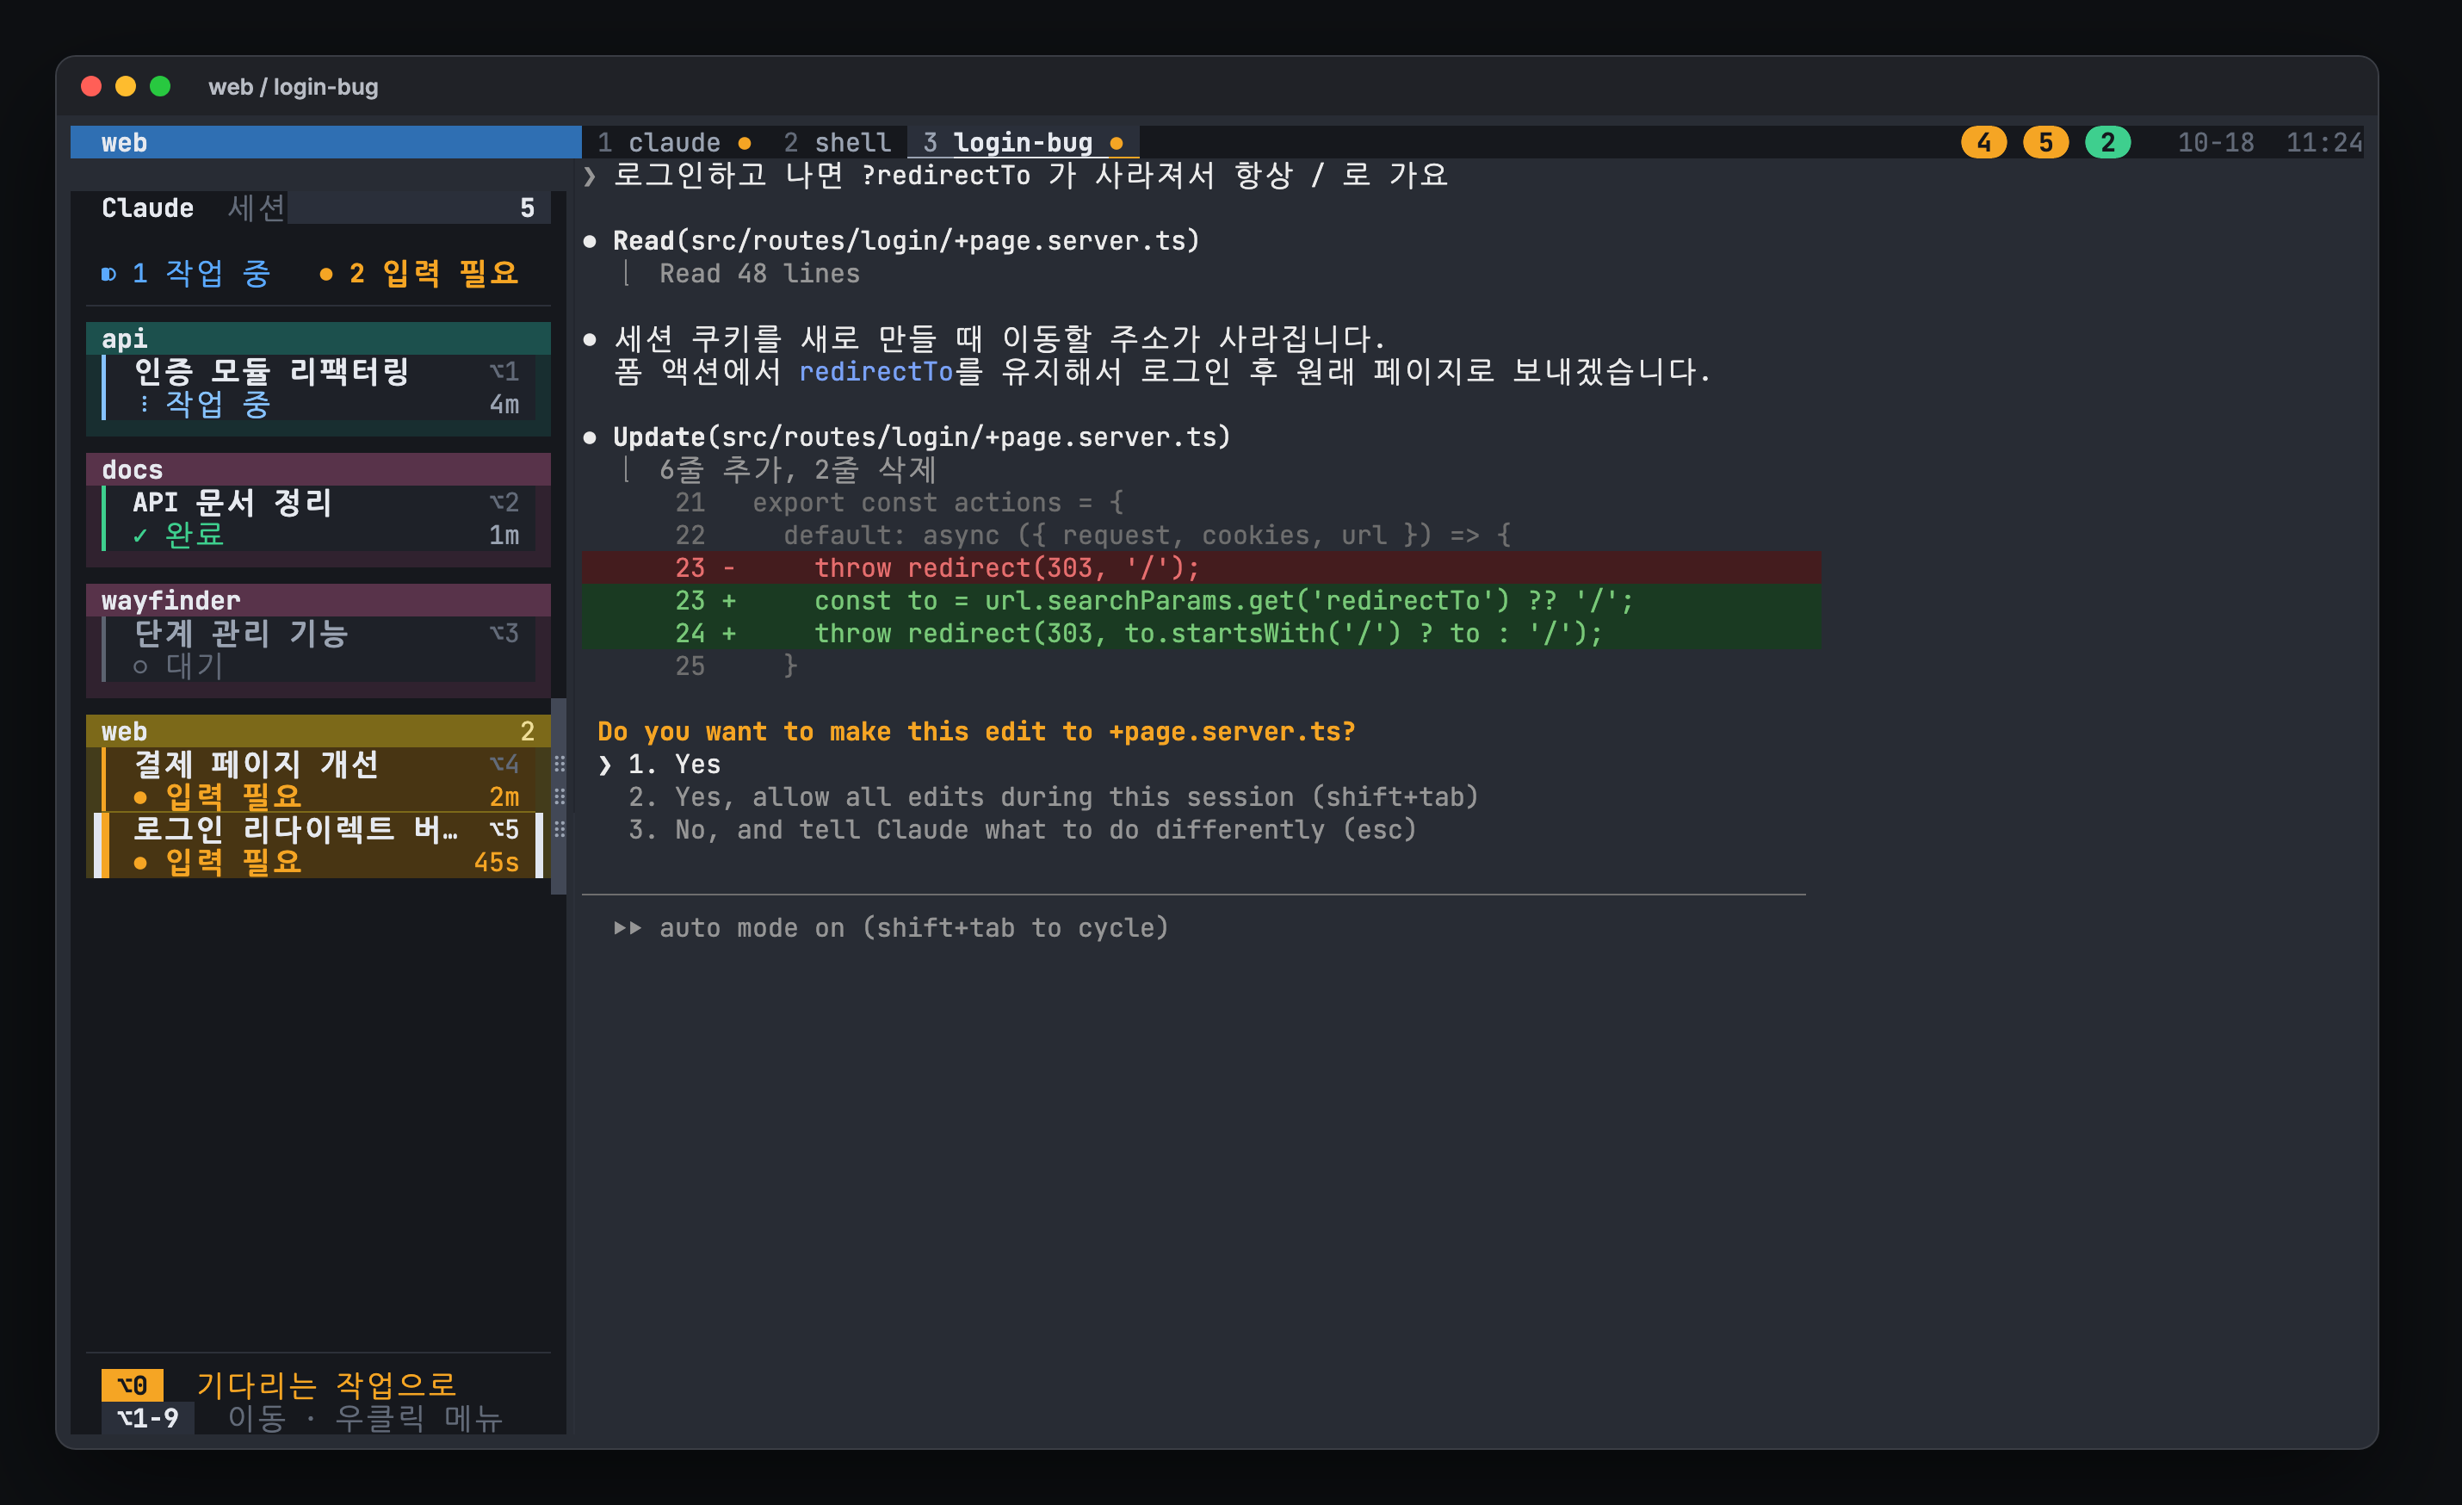Click the orange dot on claude tab
The width and height of the screenshot is (2462, 1505).
745,143
